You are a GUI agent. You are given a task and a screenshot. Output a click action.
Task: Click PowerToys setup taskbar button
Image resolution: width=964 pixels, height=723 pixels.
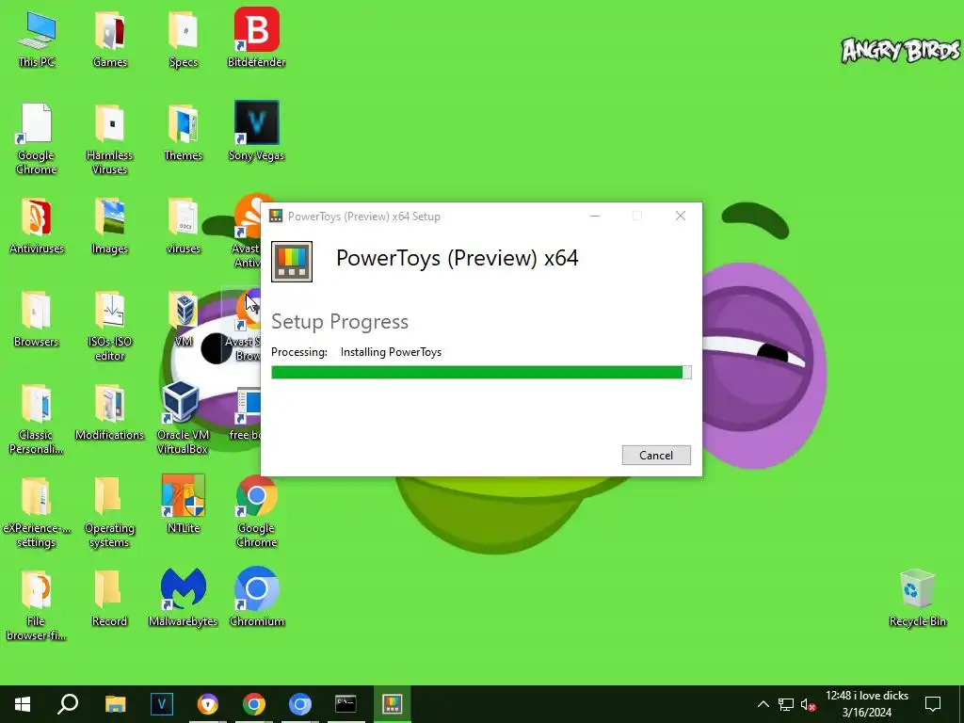[x=393, y=704]
